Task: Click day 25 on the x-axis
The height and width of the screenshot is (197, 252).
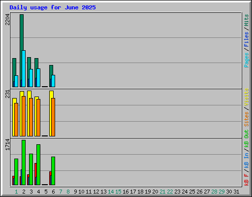Action: coord(192,192)
